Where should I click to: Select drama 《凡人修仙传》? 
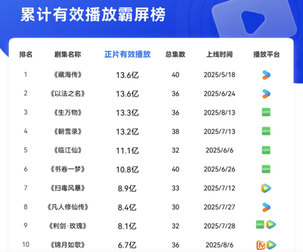[68, 207]
